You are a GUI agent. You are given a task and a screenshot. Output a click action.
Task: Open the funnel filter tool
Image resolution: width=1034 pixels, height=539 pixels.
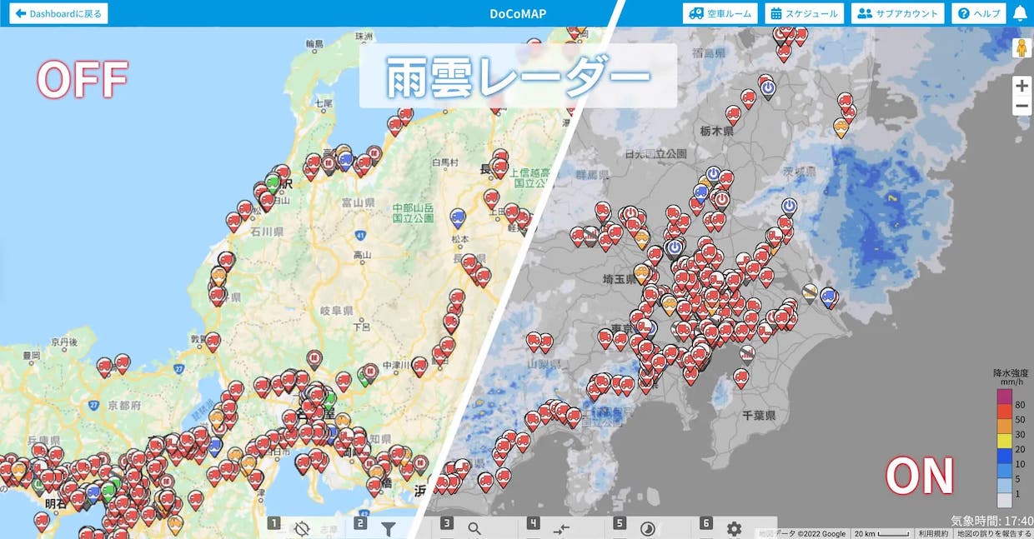coord(389,528)
